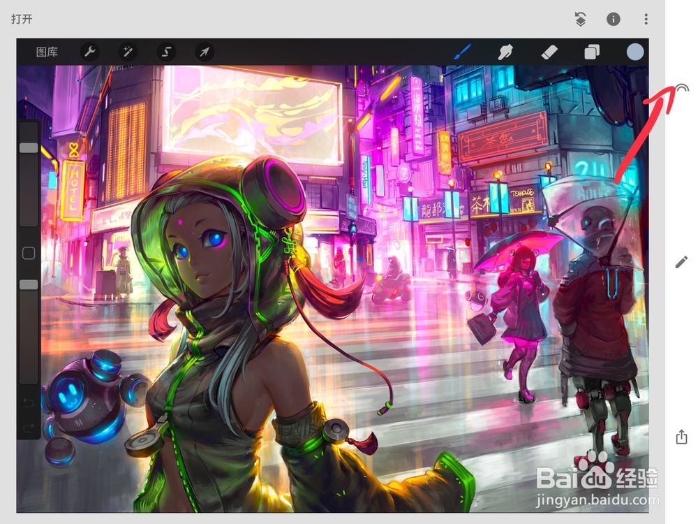
Task: Open the 图库 gallery in Procreate
Action: pos(47,52)
